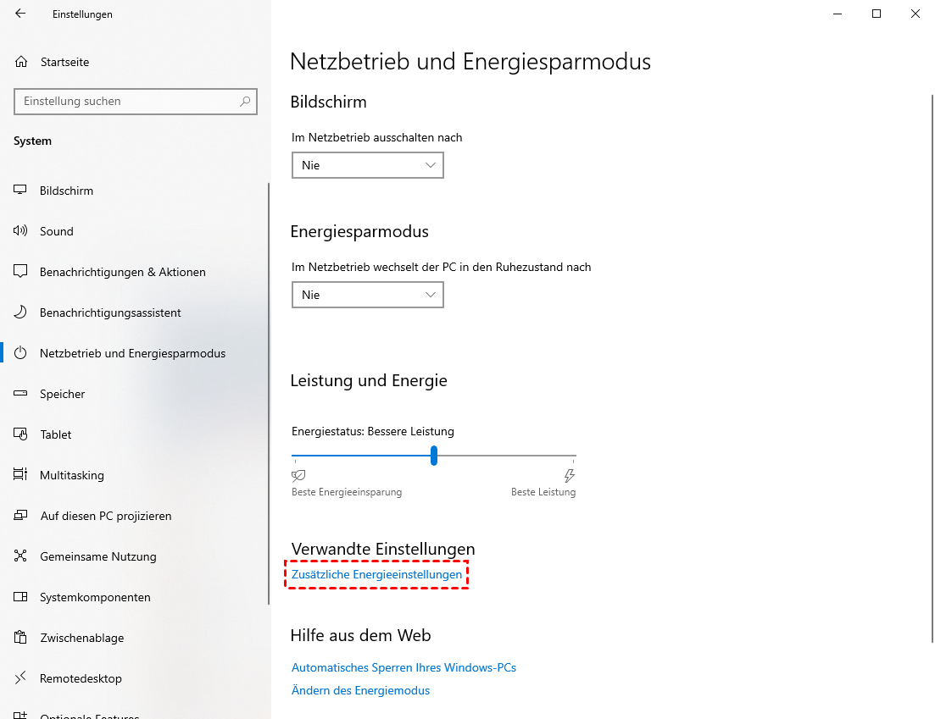935x719 pixels.
Task: Click the search magnifier icon
Action: click(x=245, y=102)
